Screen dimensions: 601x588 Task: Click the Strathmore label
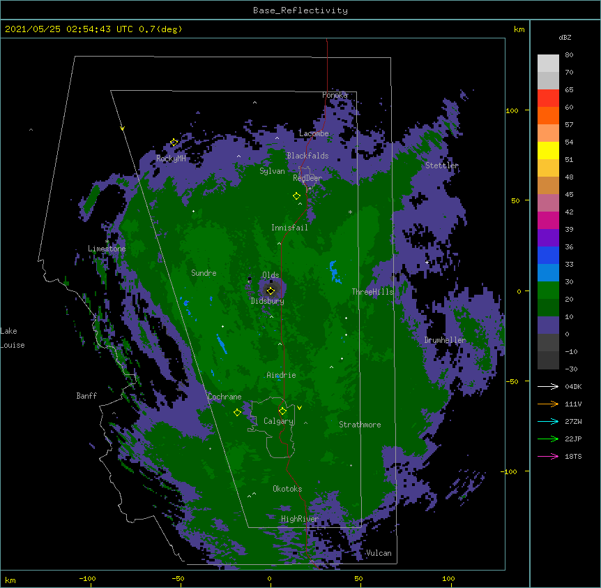360,425
